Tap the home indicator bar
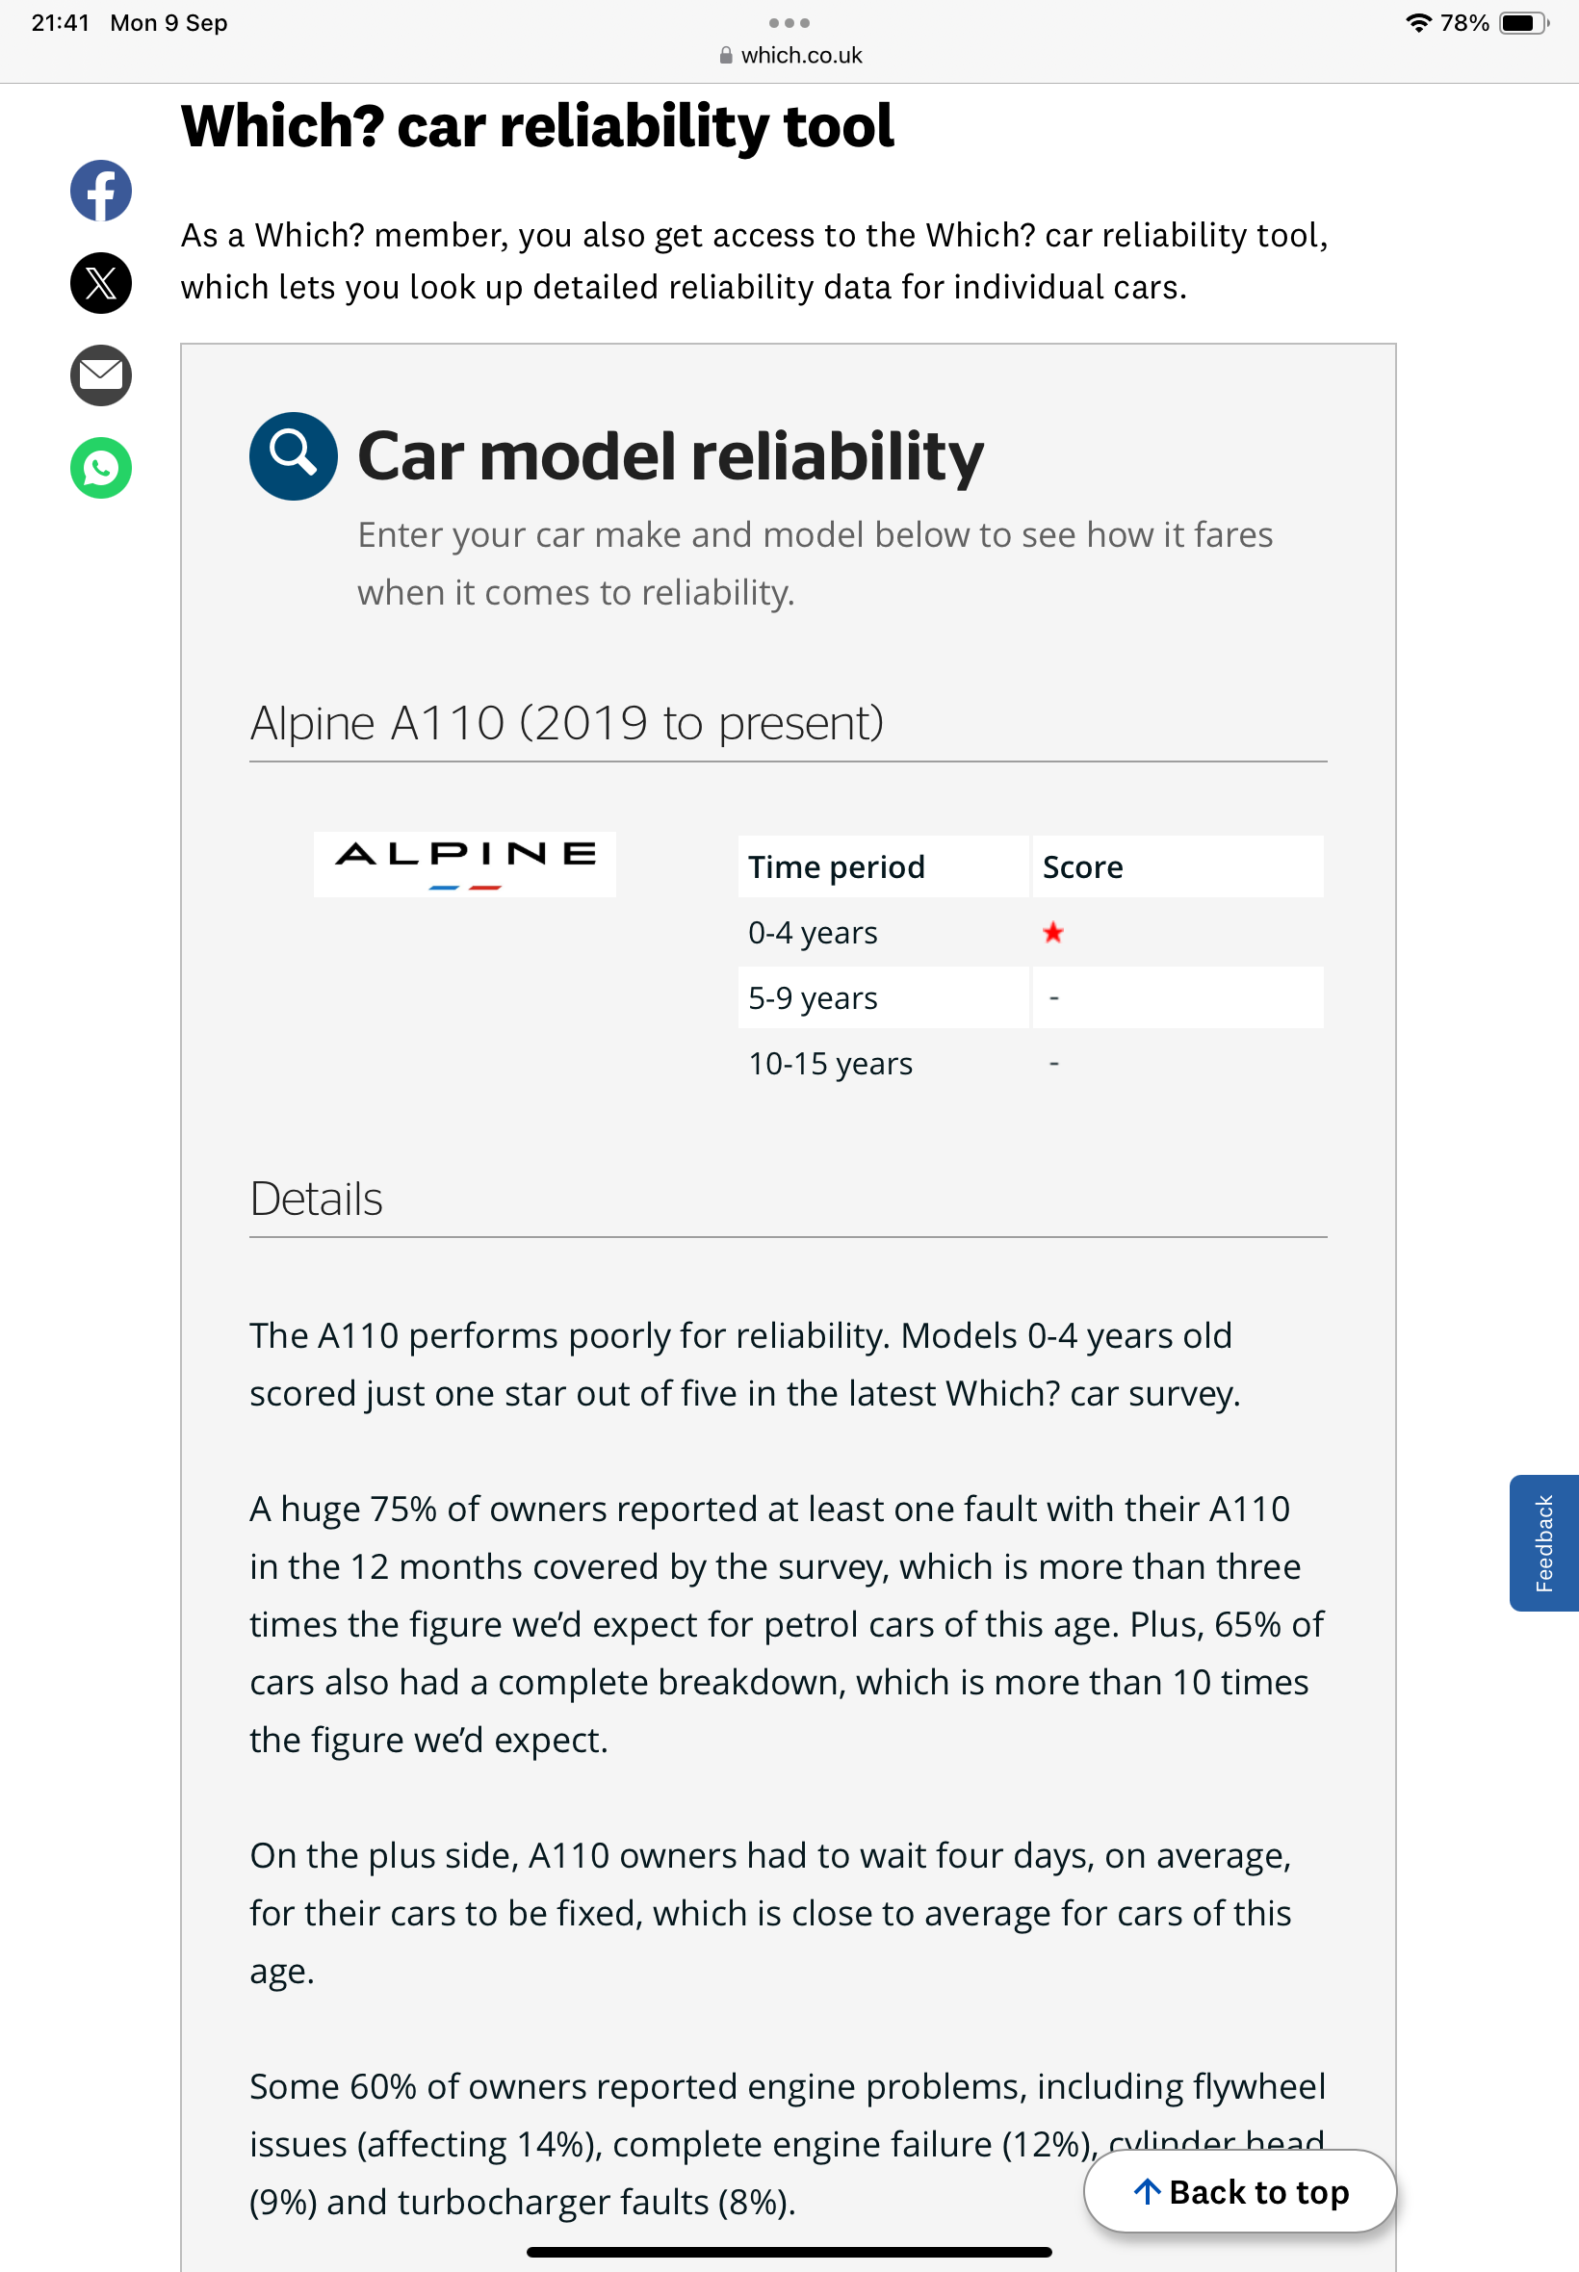The height and width of the screenshot is (2272, 1579). point(789,2251)
